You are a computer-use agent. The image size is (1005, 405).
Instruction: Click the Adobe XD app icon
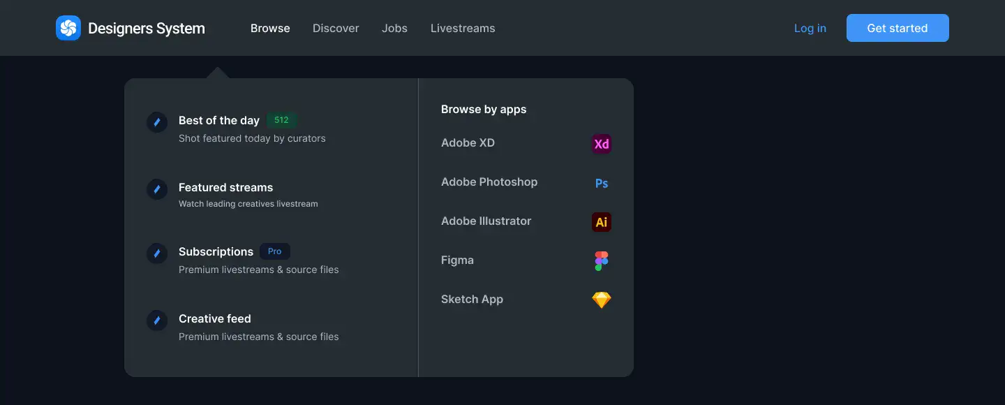[x=602, y=144]
